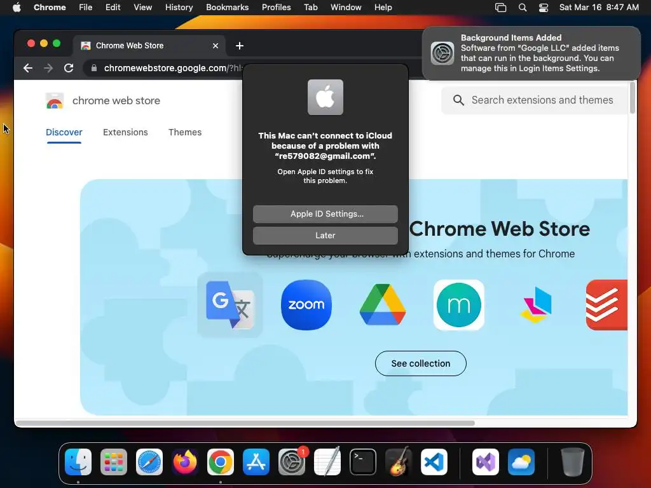651x488 pixels.
Task: Open the Apple menu
Action: pos(17,7)
